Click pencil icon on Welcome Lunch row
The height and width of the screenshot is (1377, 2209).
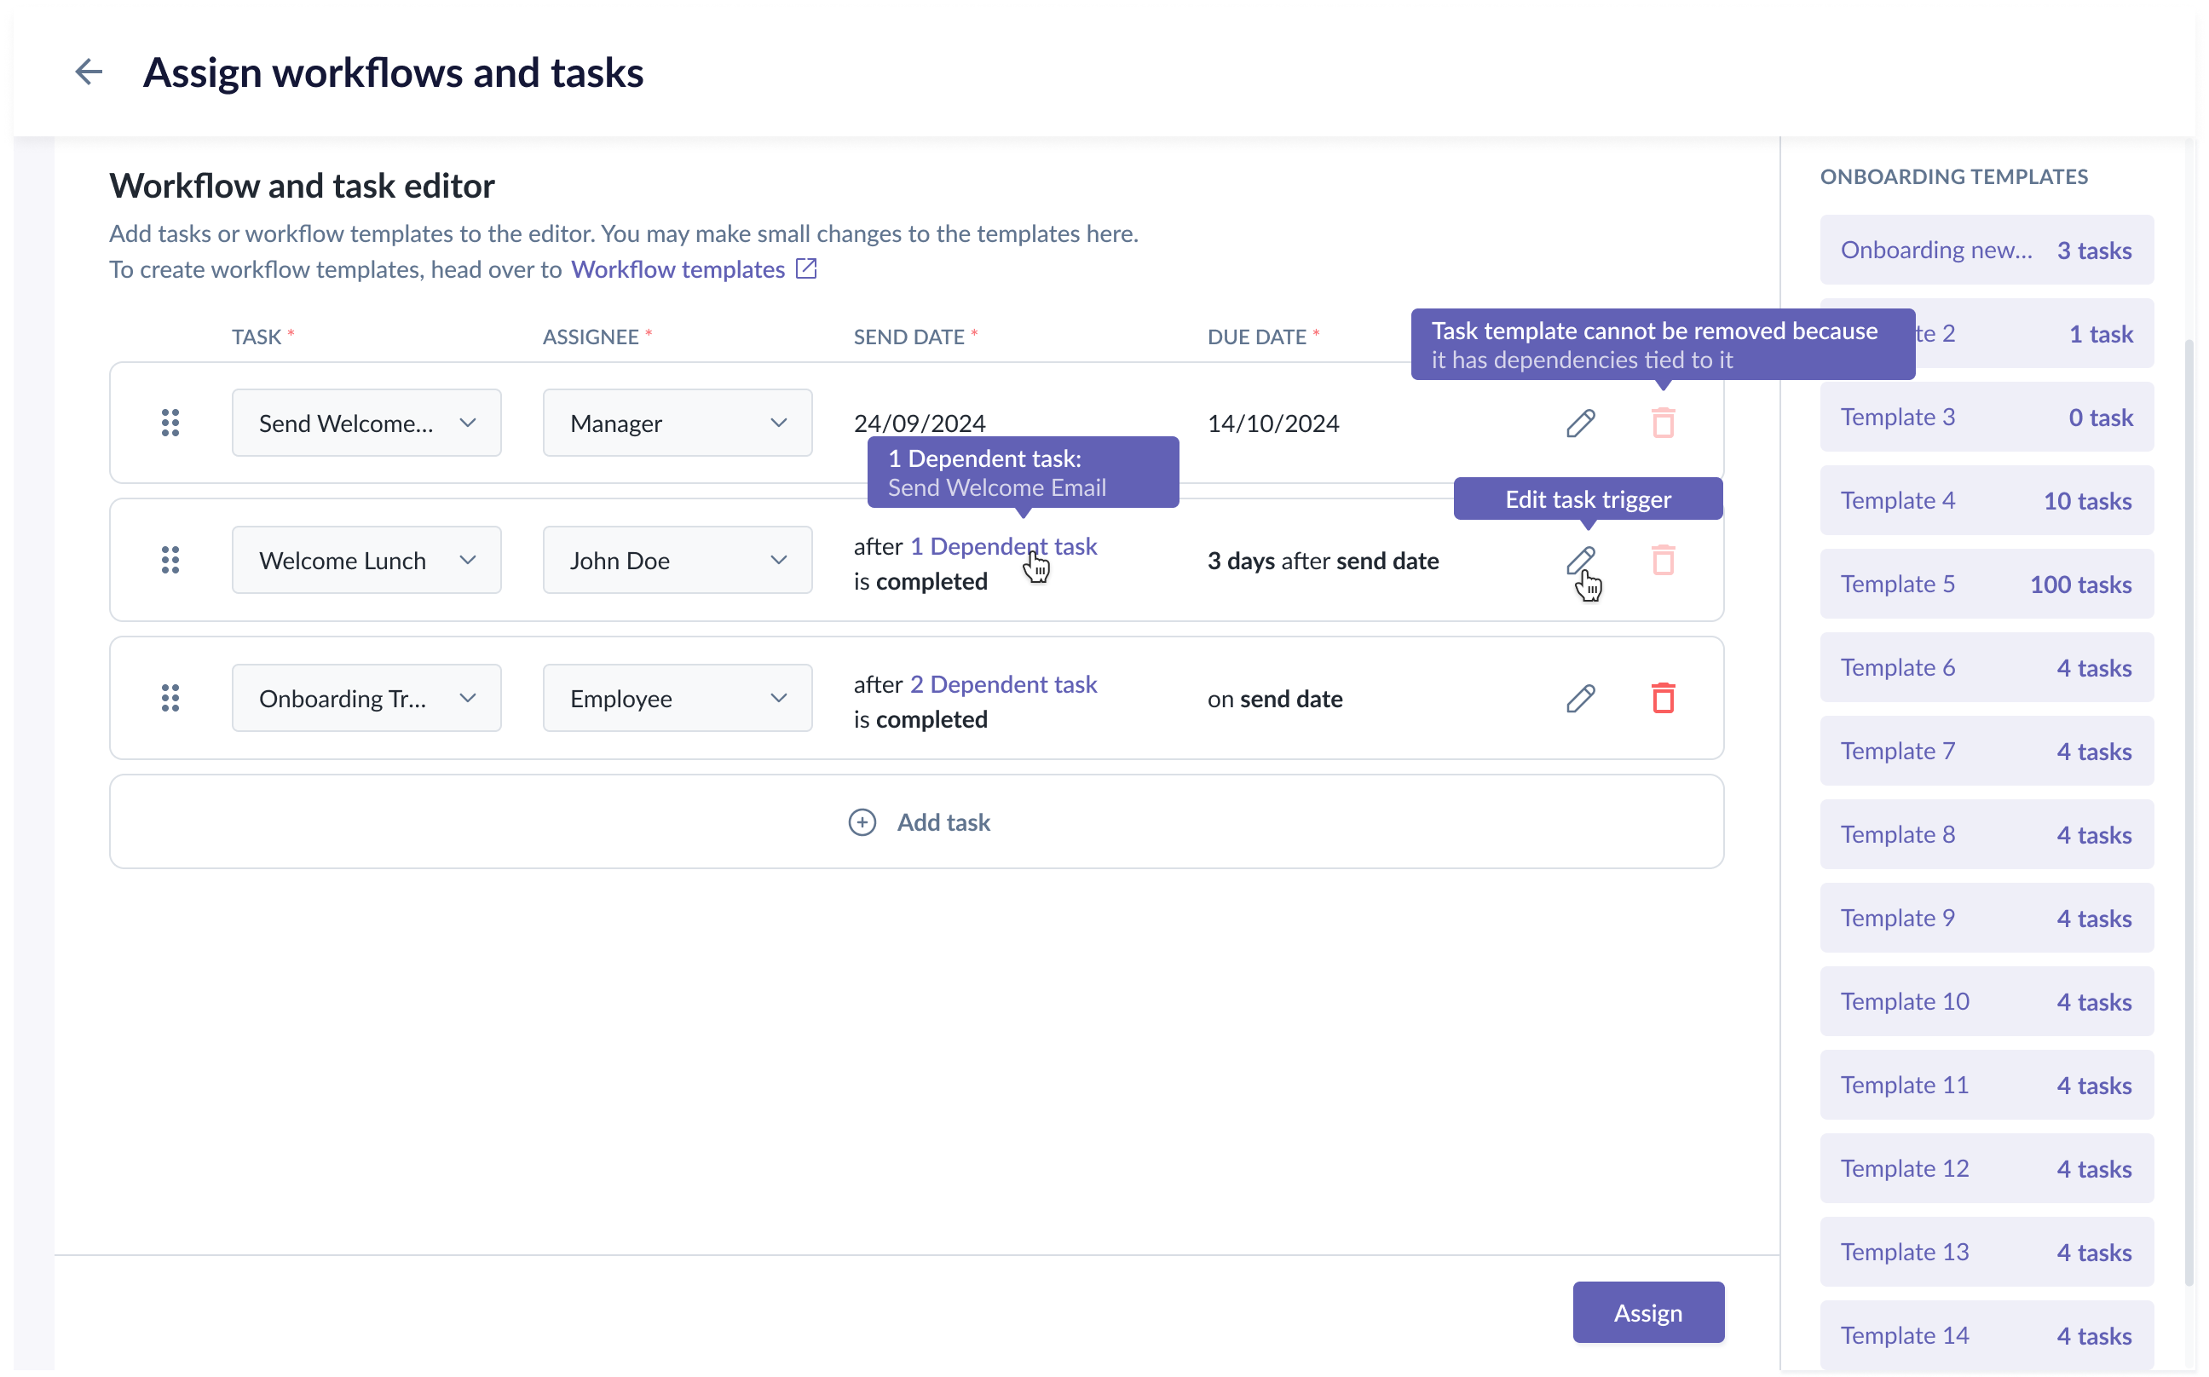pyautogui.click(x=1580, y=560)
